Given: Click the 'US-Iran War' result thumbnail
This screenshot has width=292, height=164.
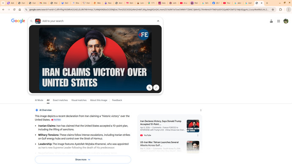Looking at the screenshot, I should point(193,147).
